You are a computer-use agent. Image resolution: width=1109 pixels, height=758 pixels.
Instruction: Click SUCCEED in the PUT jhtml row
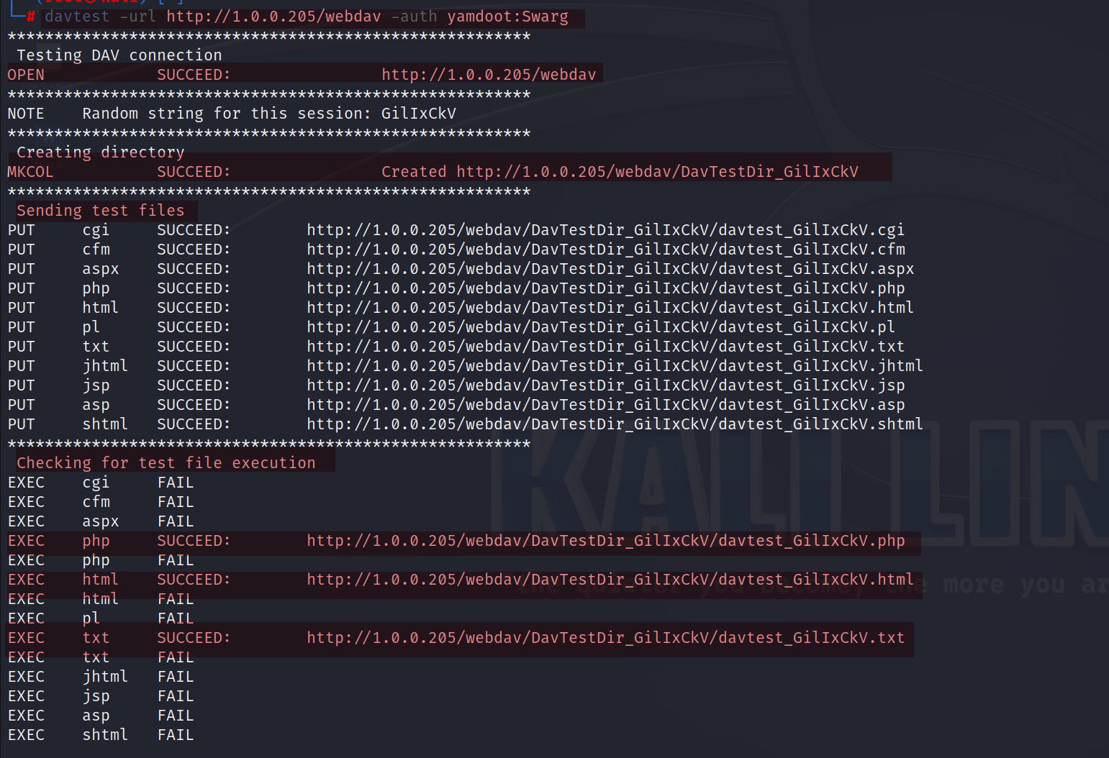point(194,366)
